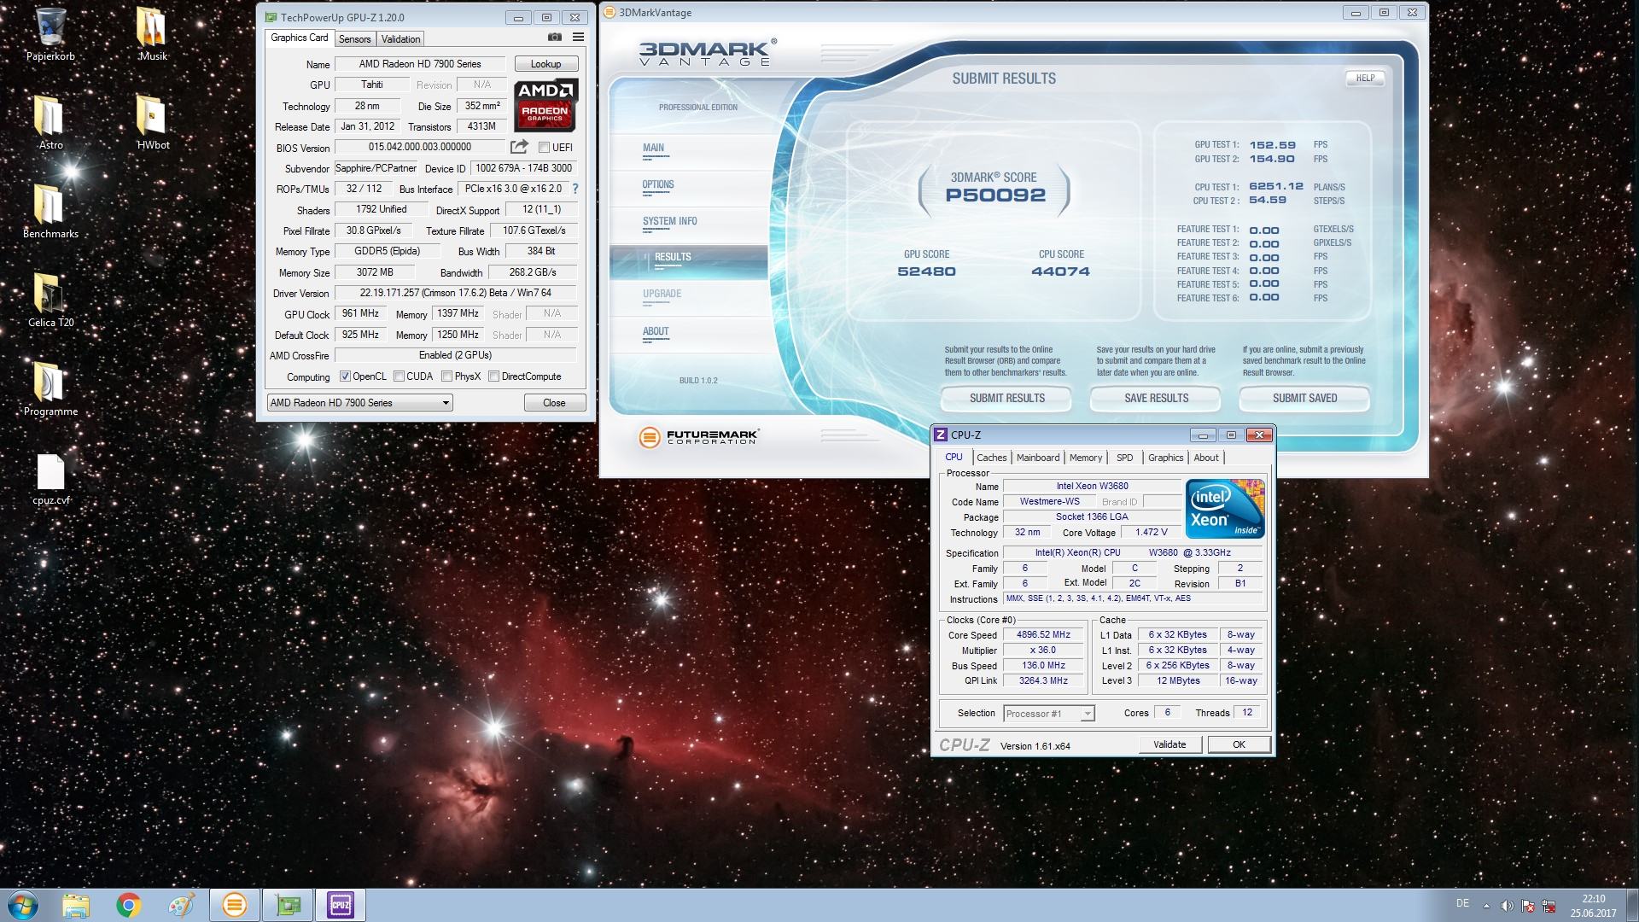Open the Benchmarks desktop folder
1639x922 pixels.
50,211
